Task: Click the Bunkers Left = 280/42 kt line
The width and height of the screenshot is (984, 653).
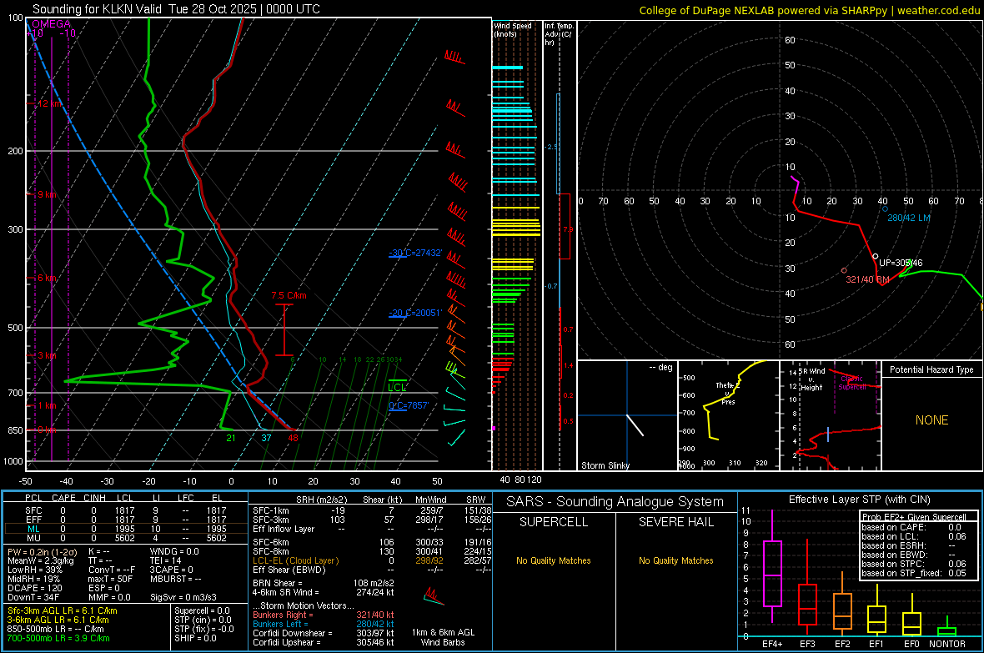Action: (x=324, y=624)
